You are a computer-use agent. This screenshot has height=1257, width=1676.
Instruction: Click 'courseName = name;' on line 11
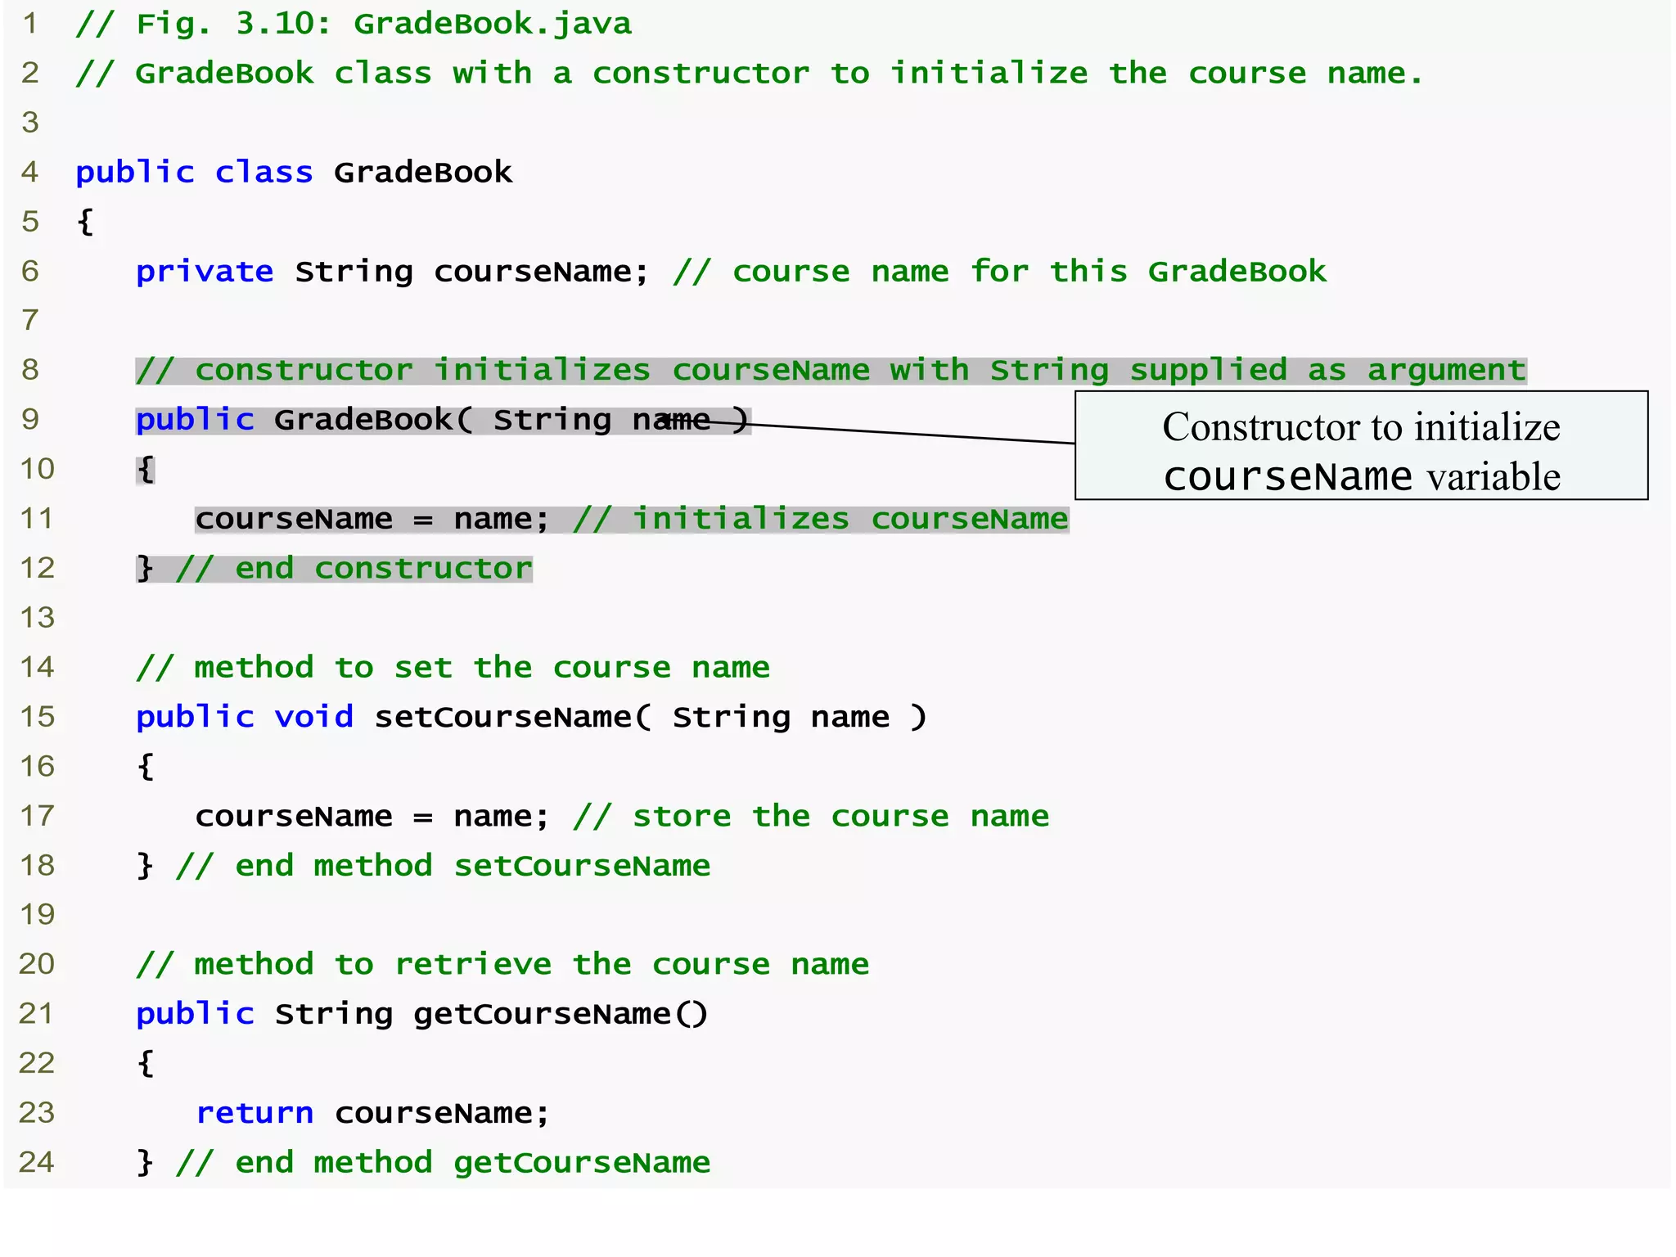pos(372,519)
